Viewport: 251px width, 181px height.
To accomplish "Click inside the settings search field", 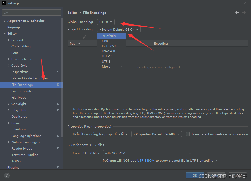I will (x=32, y=13).
